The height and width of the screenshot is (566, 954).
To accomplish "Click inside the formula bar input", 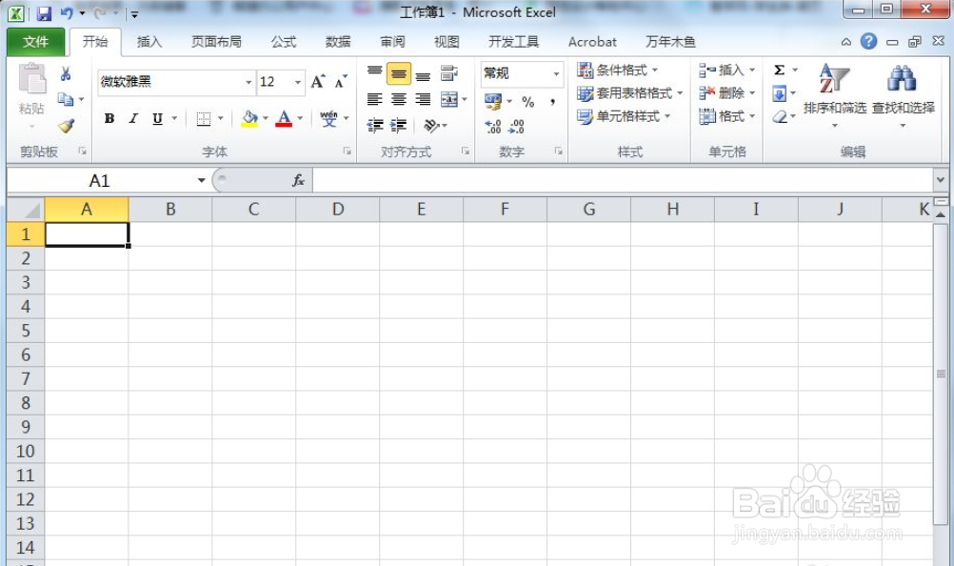I will (x=624, y=180).
